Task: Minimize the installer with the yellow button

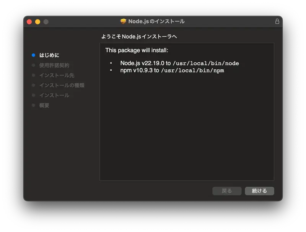Action: point(37,22)
